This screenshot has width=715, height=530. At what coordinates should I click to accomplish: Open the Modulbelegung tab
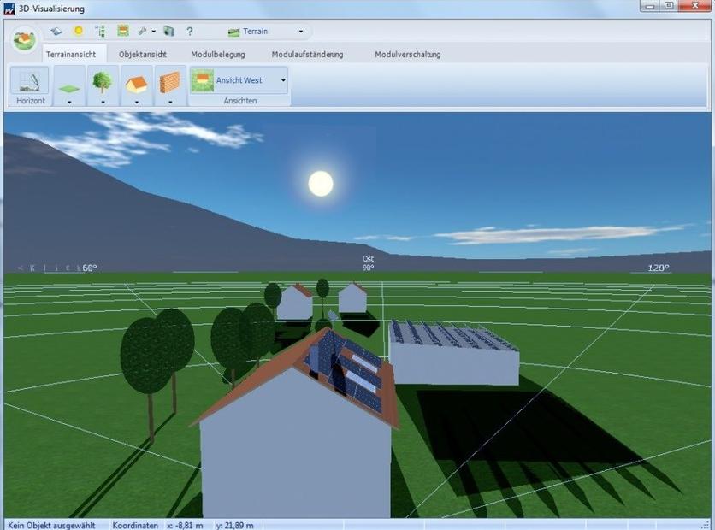(x=217, y=55)
